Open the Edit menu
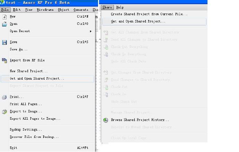This screenshot has width=239, height=152. (17, 10)
